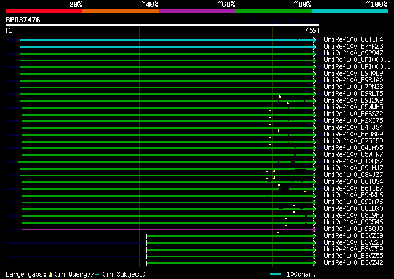Open the UniRef100_A9SQJ9 hit label
Screen dimensions: 394x279
354,229
